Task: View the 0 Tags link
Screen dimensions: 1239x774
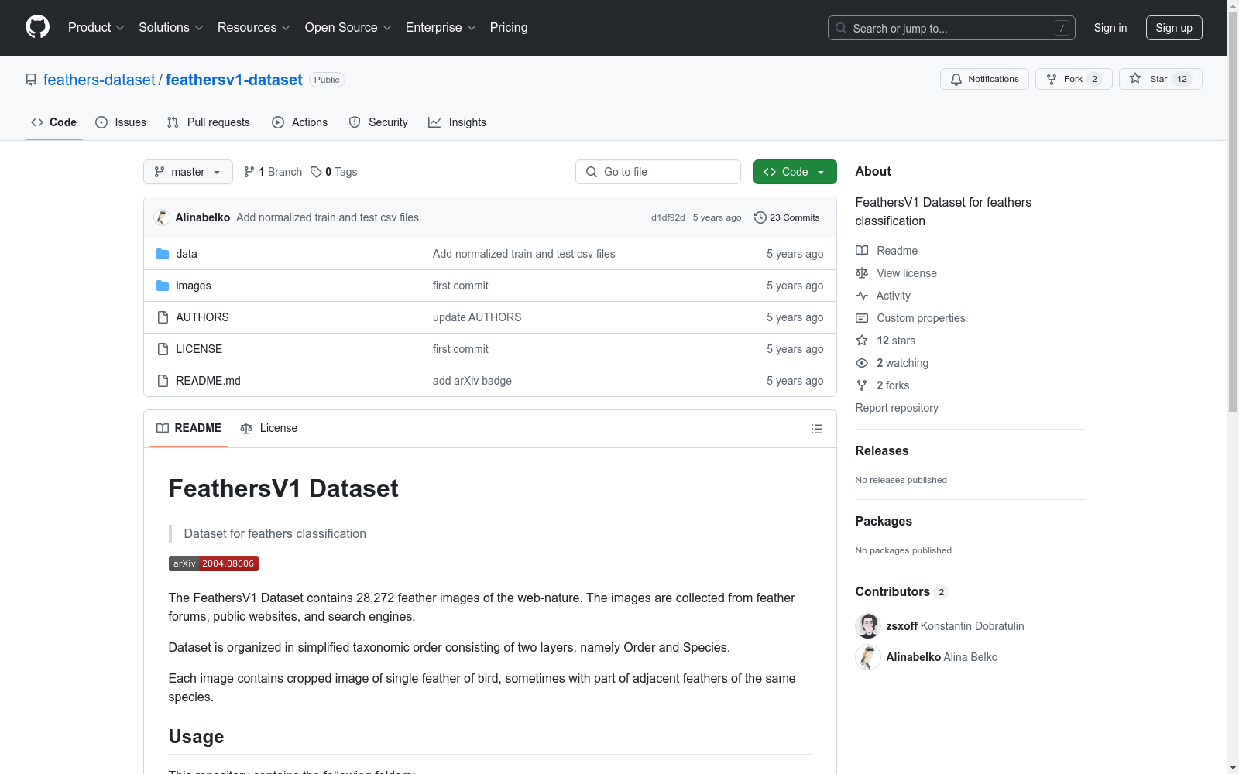Action: coord(334,172)
